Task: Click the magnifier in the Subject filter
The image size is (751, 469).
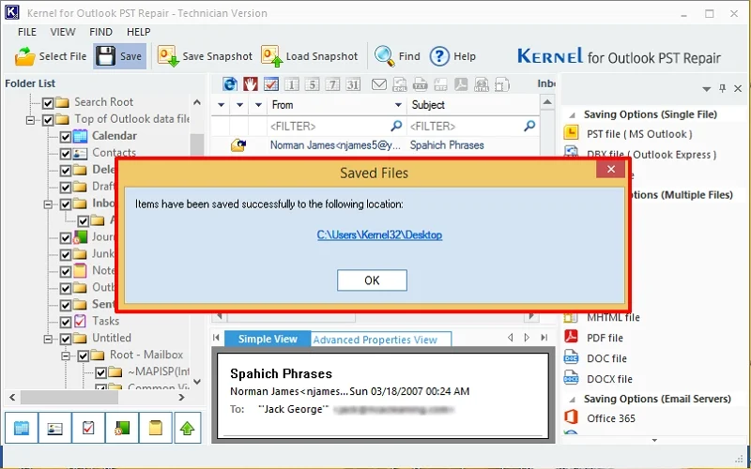Action: tap(529, 126)
